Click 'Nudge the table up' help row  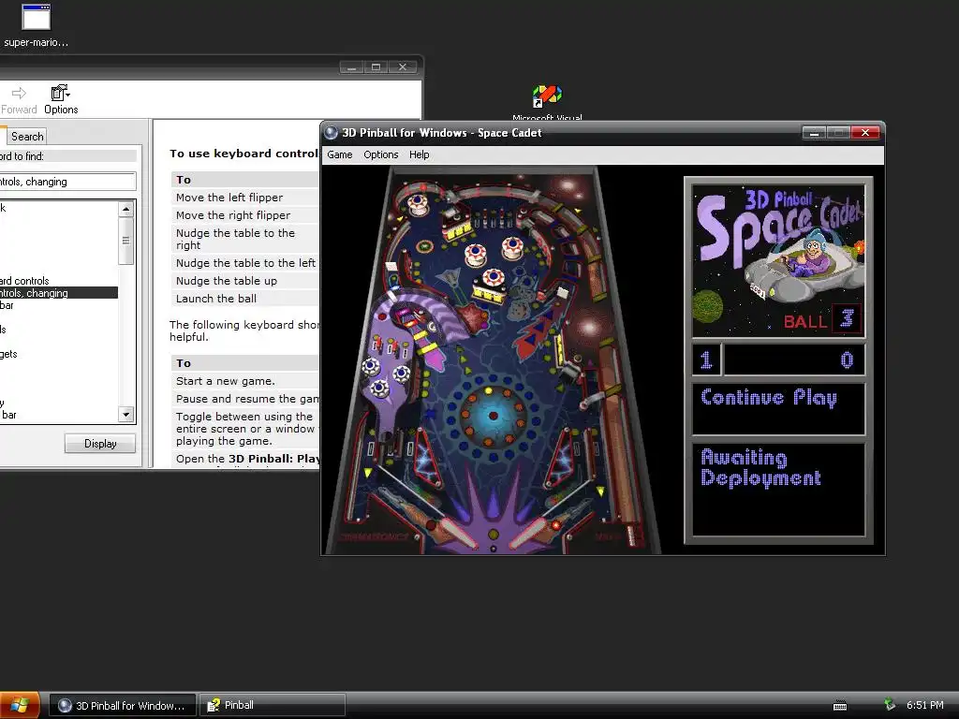point(244,281)
